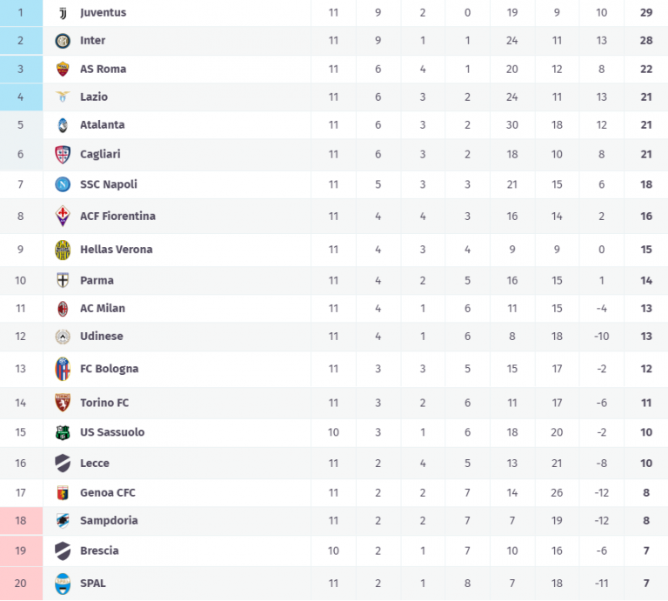The width and height of the screenshot is (668, 601).
Task: Click the Juventus club crest
Action: coord(63,13)
